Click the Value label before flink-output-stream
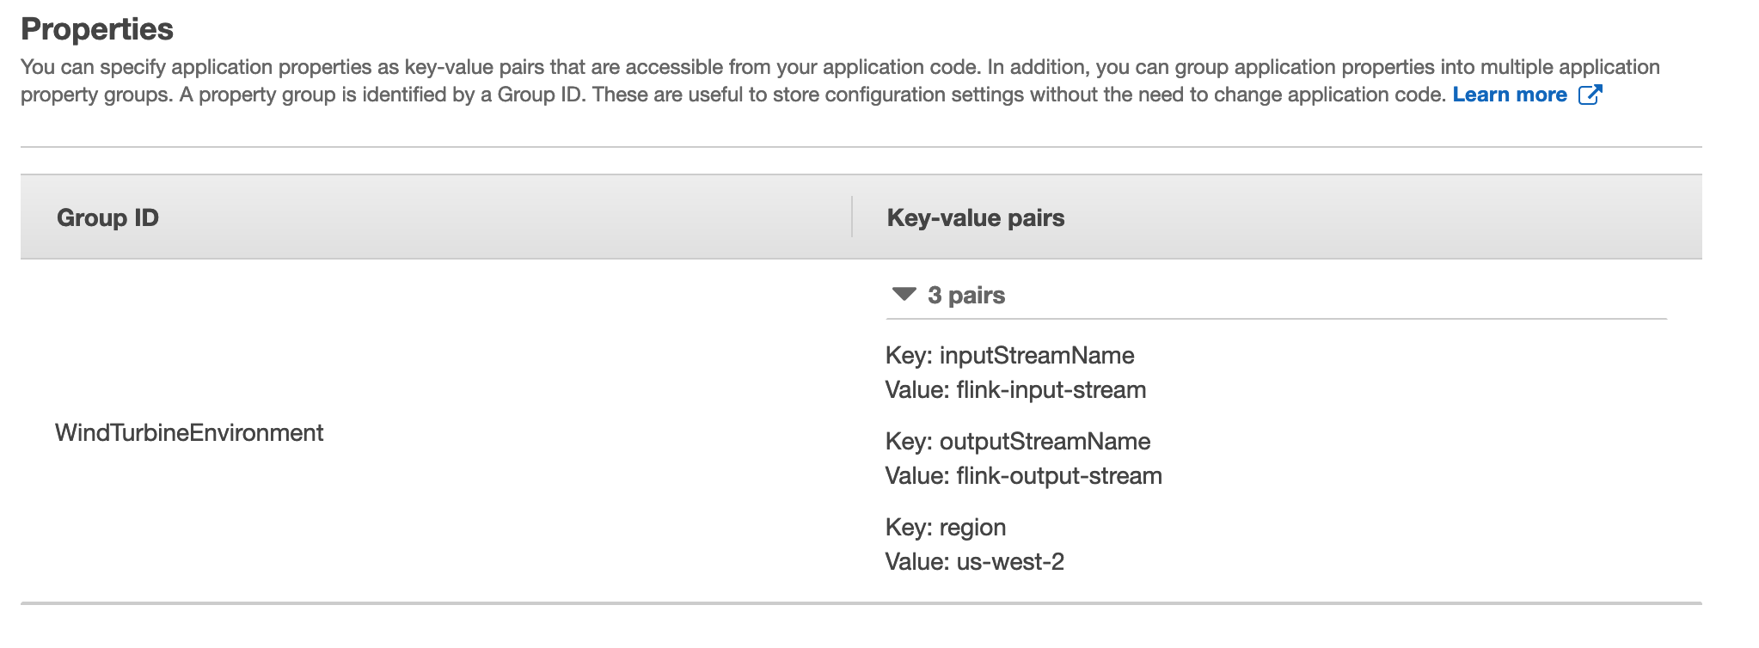Viewport: 1759px width, 648px height. coord(917,475)
